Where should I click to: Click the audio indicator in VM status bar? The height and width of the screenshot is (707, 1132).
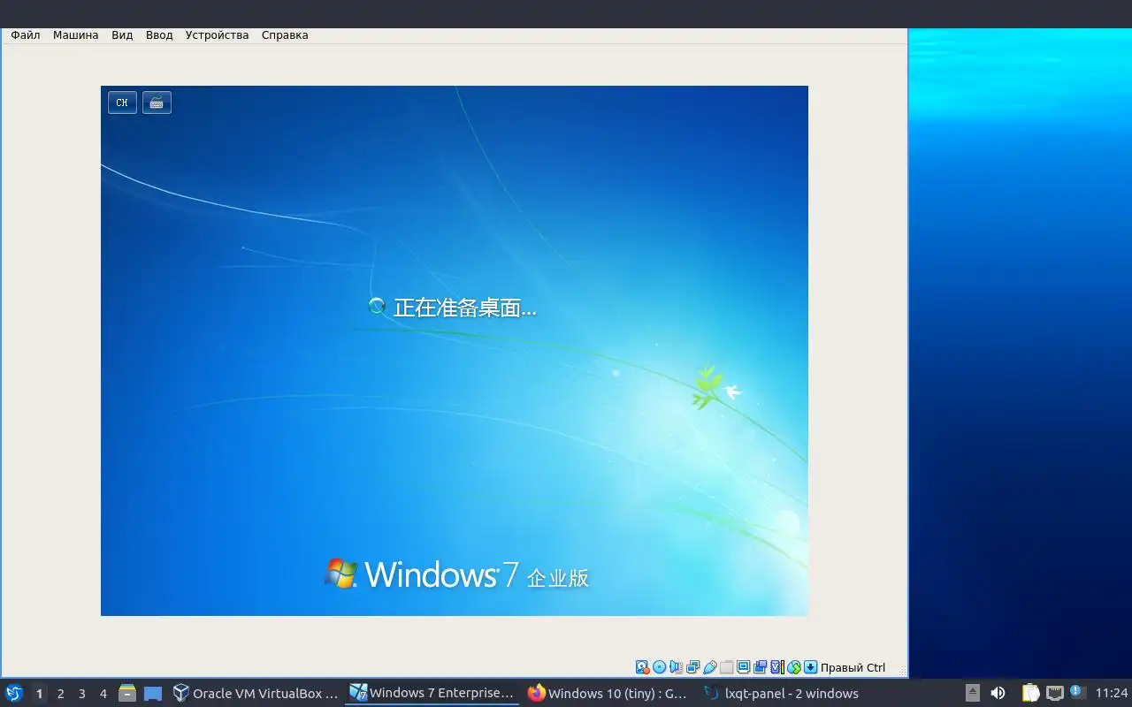pos(676,667)
